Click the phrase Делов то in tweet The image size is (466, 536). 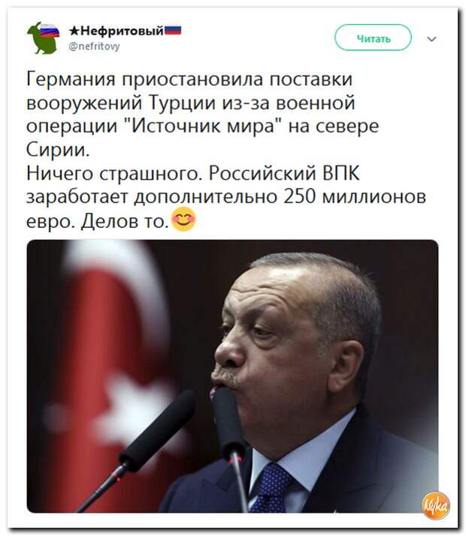124,221
